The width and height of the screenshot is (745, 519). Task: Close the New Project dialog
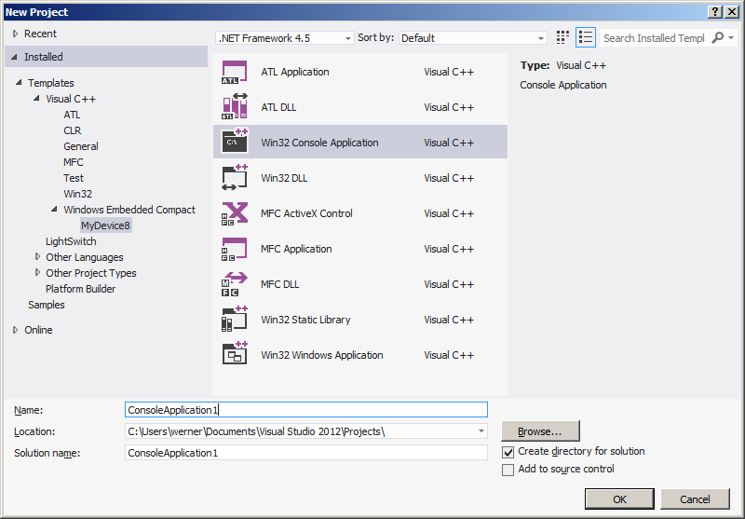(732, 12)
